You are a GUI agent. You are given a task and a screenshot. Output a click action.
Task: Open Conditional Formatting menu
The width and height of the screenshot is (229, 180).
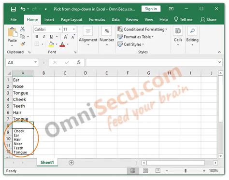[x=143, y=29]
